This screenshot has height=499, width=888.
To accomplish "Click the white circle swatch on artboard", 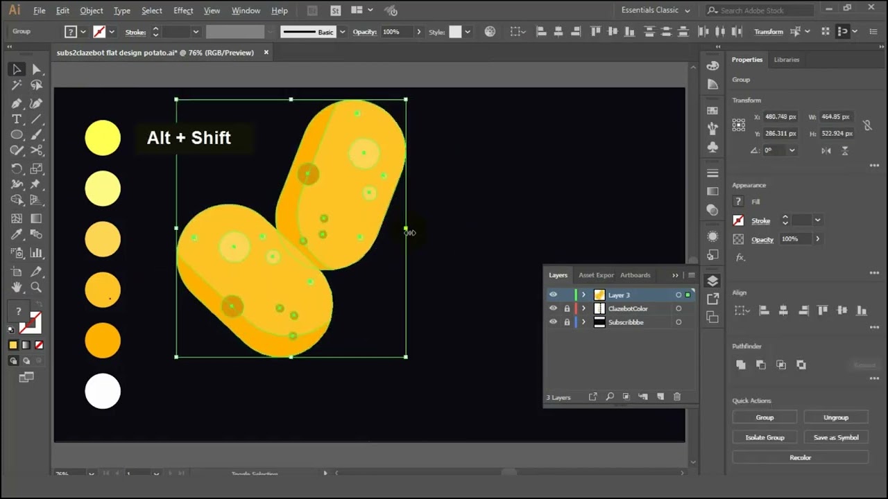I will (103, 391).
